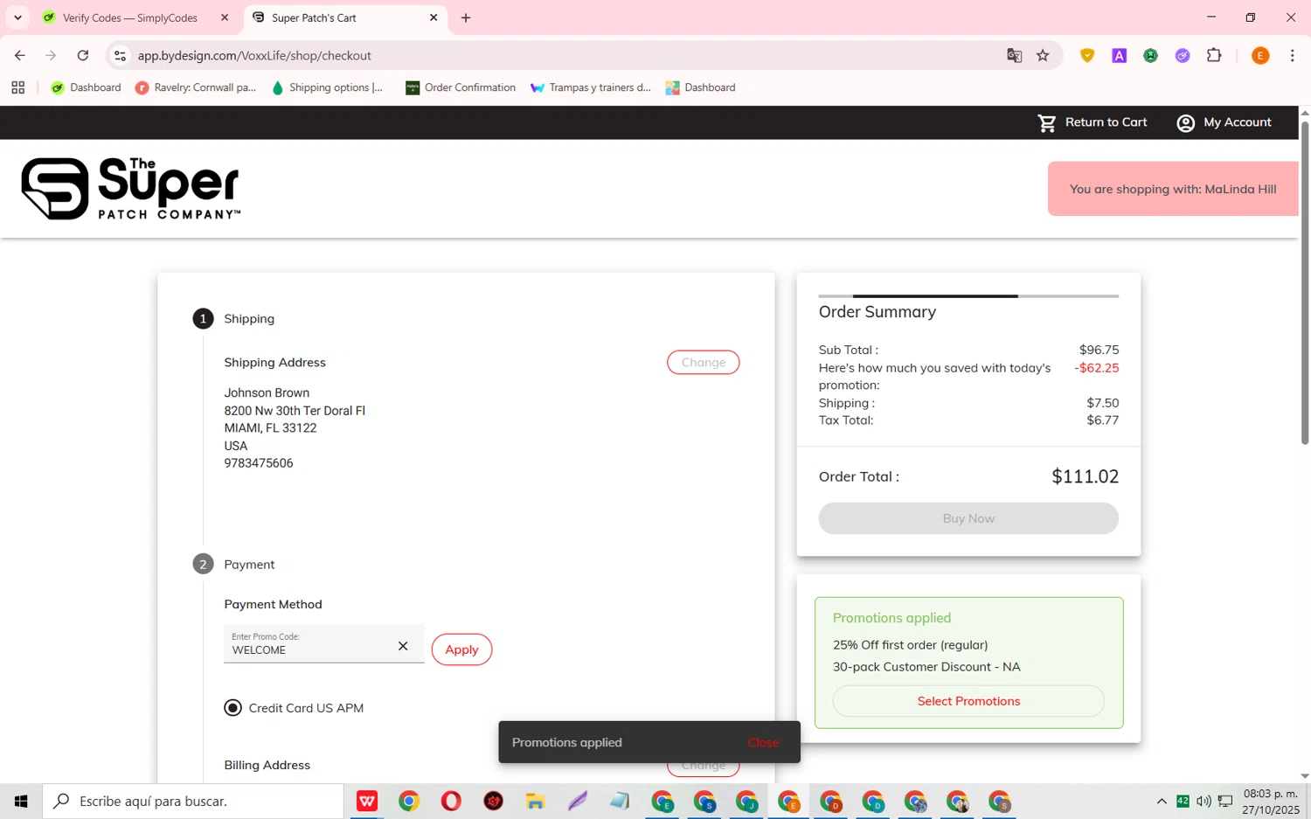Open Order Confirmation bookmark

coord(461,87)
